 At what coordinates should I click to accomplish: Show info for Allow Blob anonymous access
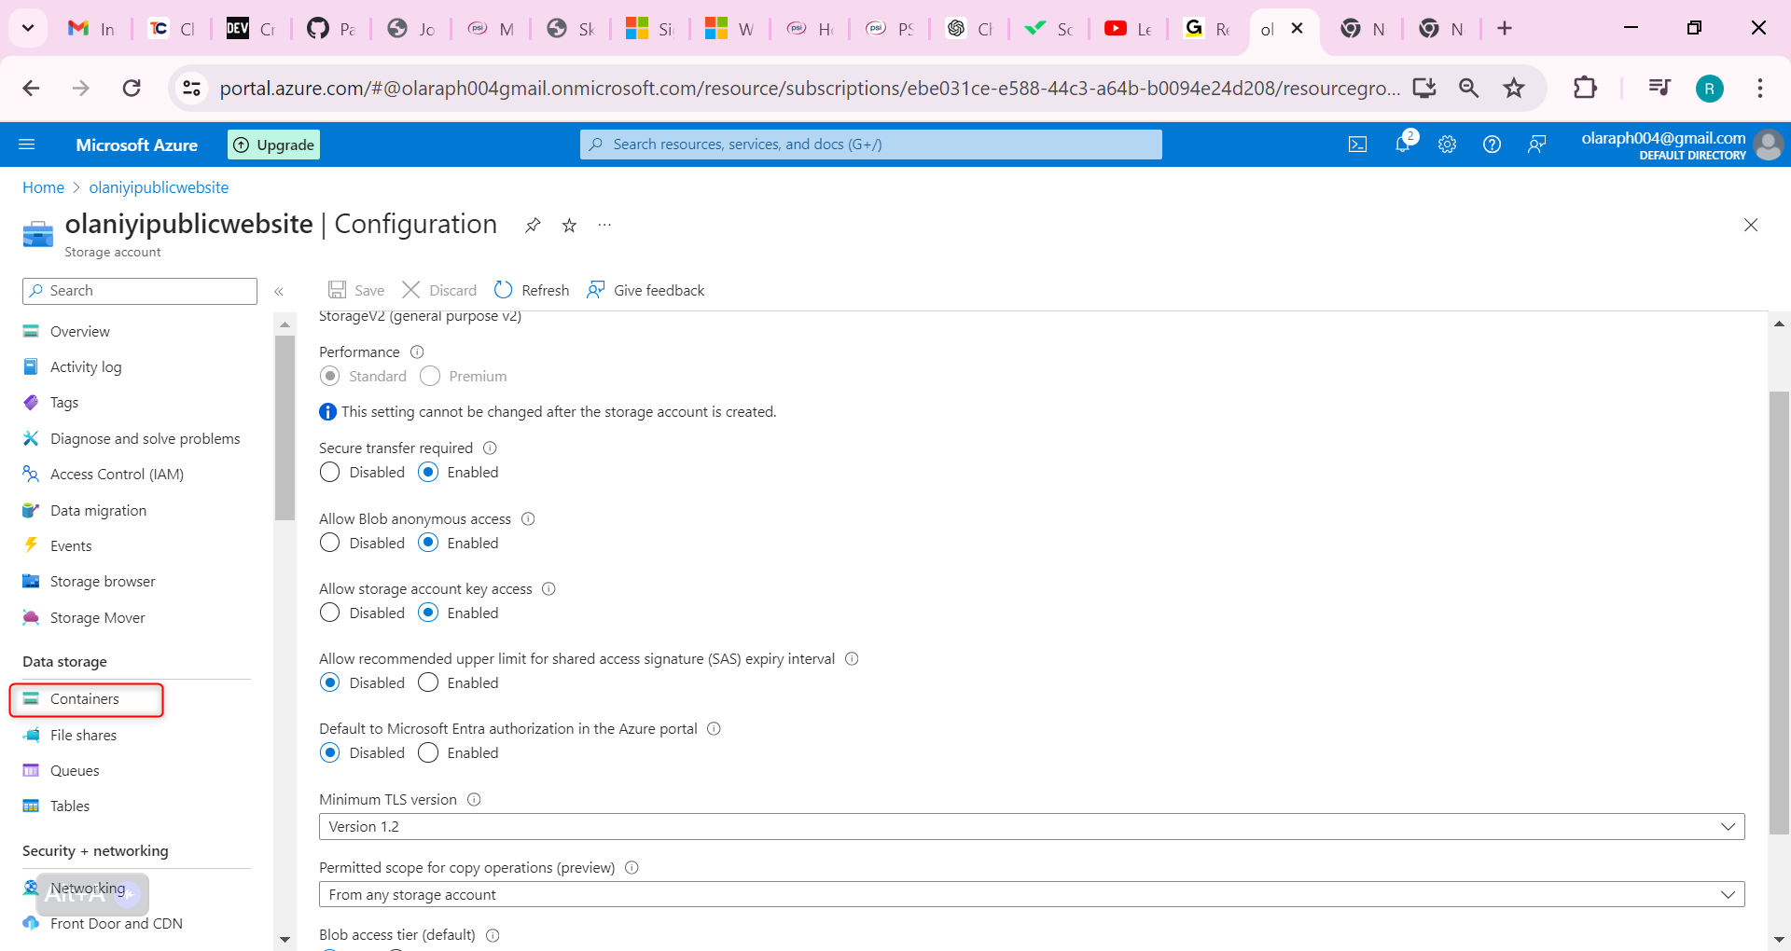pos(528,518)
